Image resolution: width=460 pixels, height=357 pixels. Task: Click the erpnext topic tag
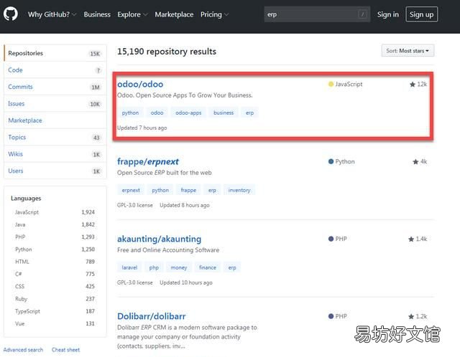(131, 190)
